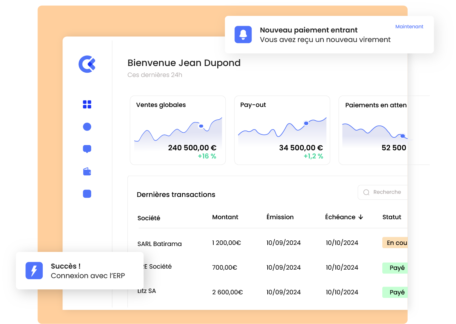Viewport: 456px width, 324px height.
Task: Click the SARL Batirama company row
Action: (x=159, y=244)
